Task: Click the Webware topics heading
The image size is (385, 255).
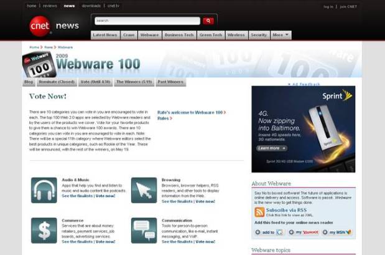Action: [271, 250]
